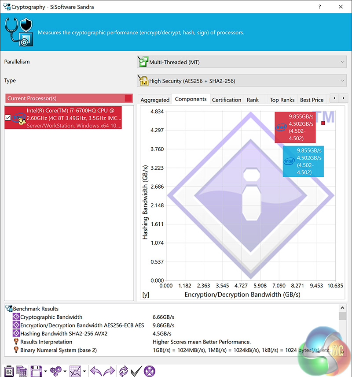Click the 4.5GB/s value
Image resolution: width=352 pixels, height=377 pixels.
[162, 333]
